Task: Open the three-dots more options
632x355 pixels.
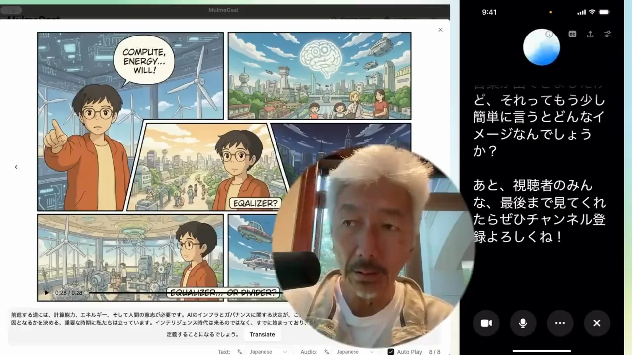Action: point(560,323)
